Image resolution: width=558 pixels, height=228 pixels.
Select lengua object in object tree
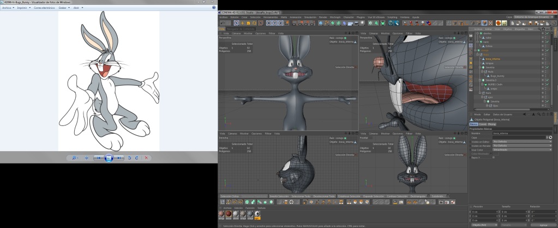pos(489,63)
